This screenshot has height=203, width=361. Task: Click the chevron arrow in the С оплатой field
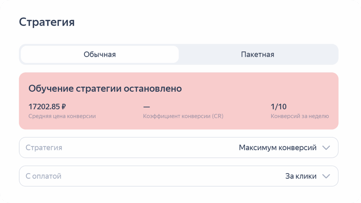tap(326, 176)
